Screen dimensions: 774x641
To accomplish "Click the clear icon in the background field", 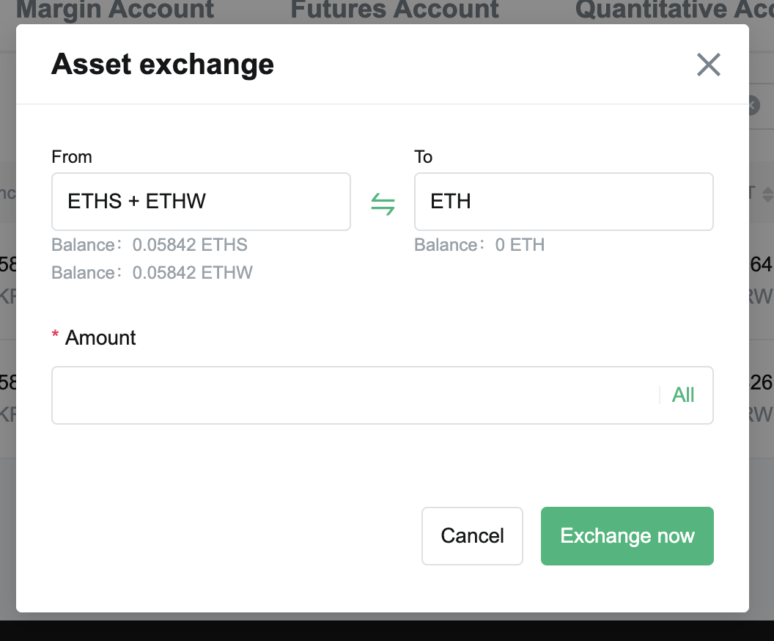I will (753, 106).
